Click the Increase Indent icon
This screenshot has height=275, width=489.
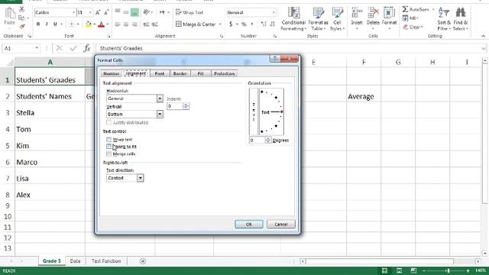[x=155, y=24]
